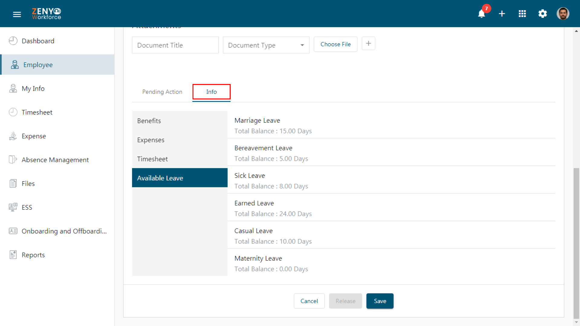
Task: Click the plus quick-add icon in header
Action: (502, 14)
